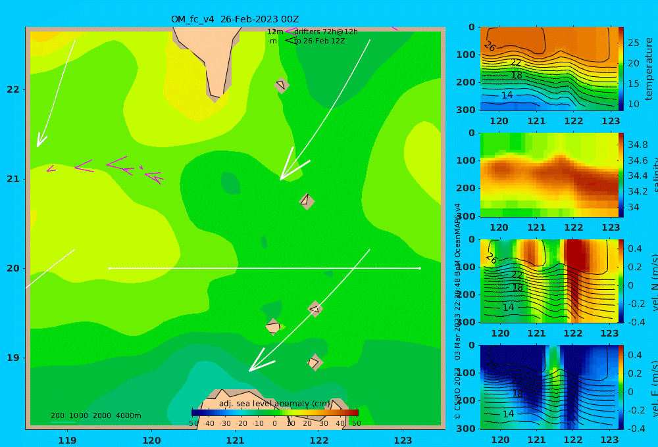658x447 pixels.
Task: Open the salinity section panel
Action: coord(549,175)
